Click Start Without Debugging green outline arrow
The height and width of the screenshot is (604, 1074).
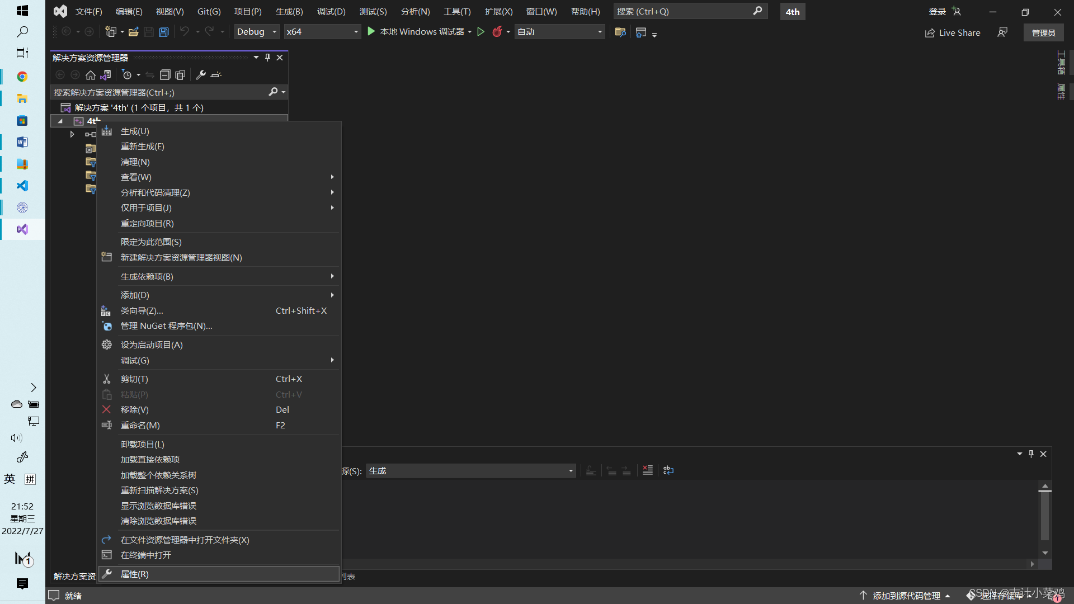point(481,32)
